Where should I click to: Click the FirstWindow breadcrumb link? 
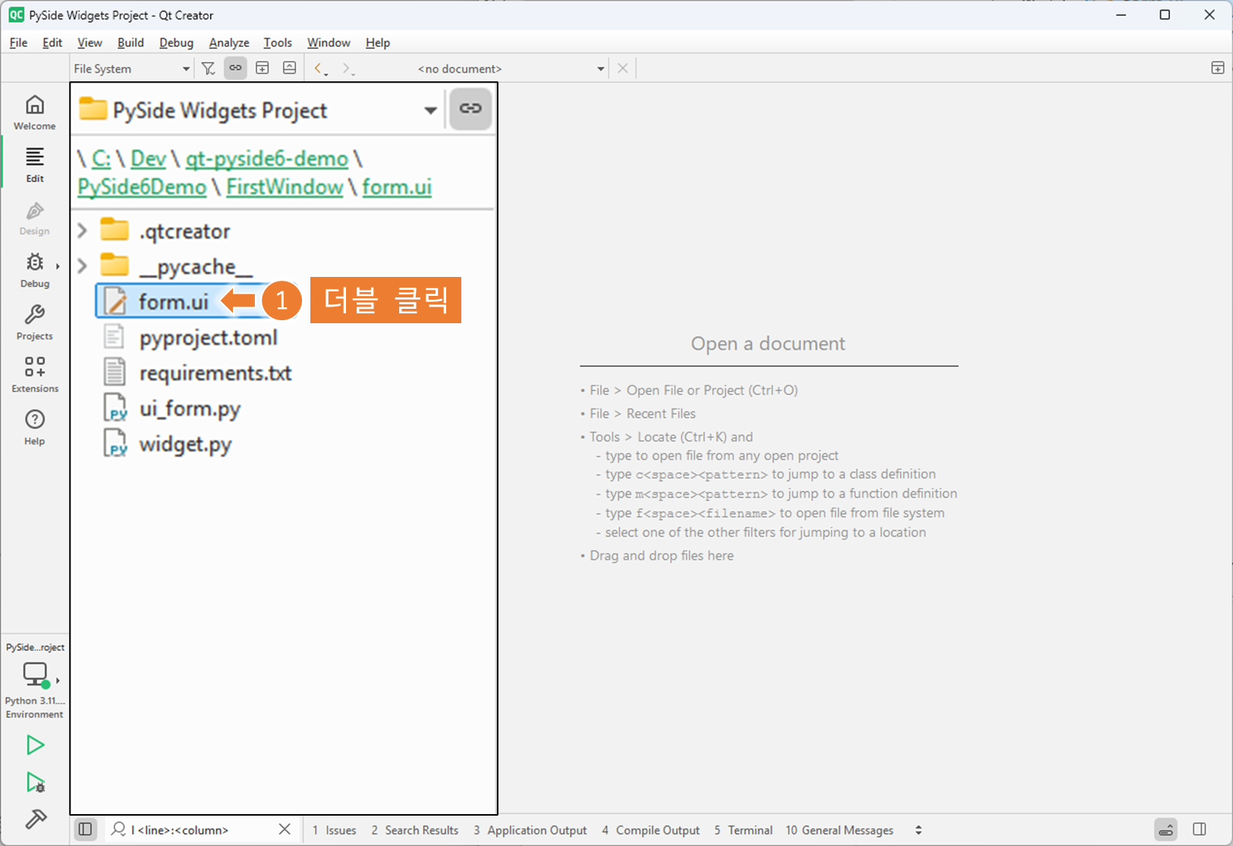pos(285,187)
